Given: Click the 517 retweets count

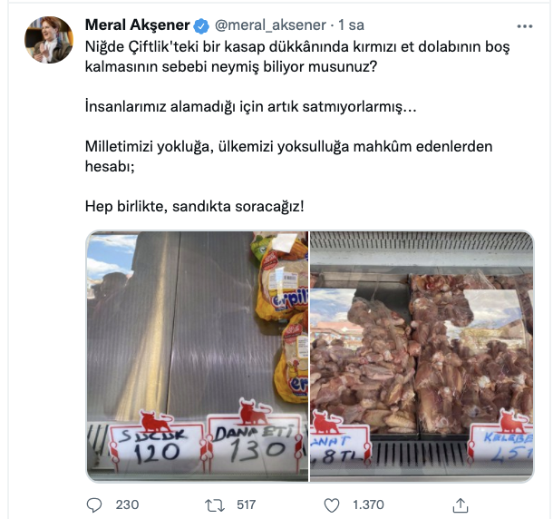Looking at the screenshot, I should click(x=247, y=504).
